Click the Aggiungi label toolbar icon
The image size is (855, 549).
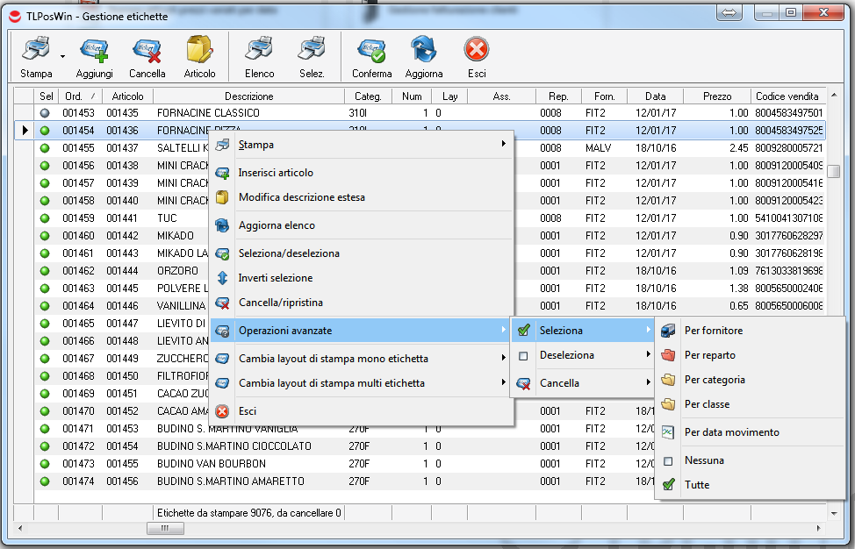click(94, 50)
